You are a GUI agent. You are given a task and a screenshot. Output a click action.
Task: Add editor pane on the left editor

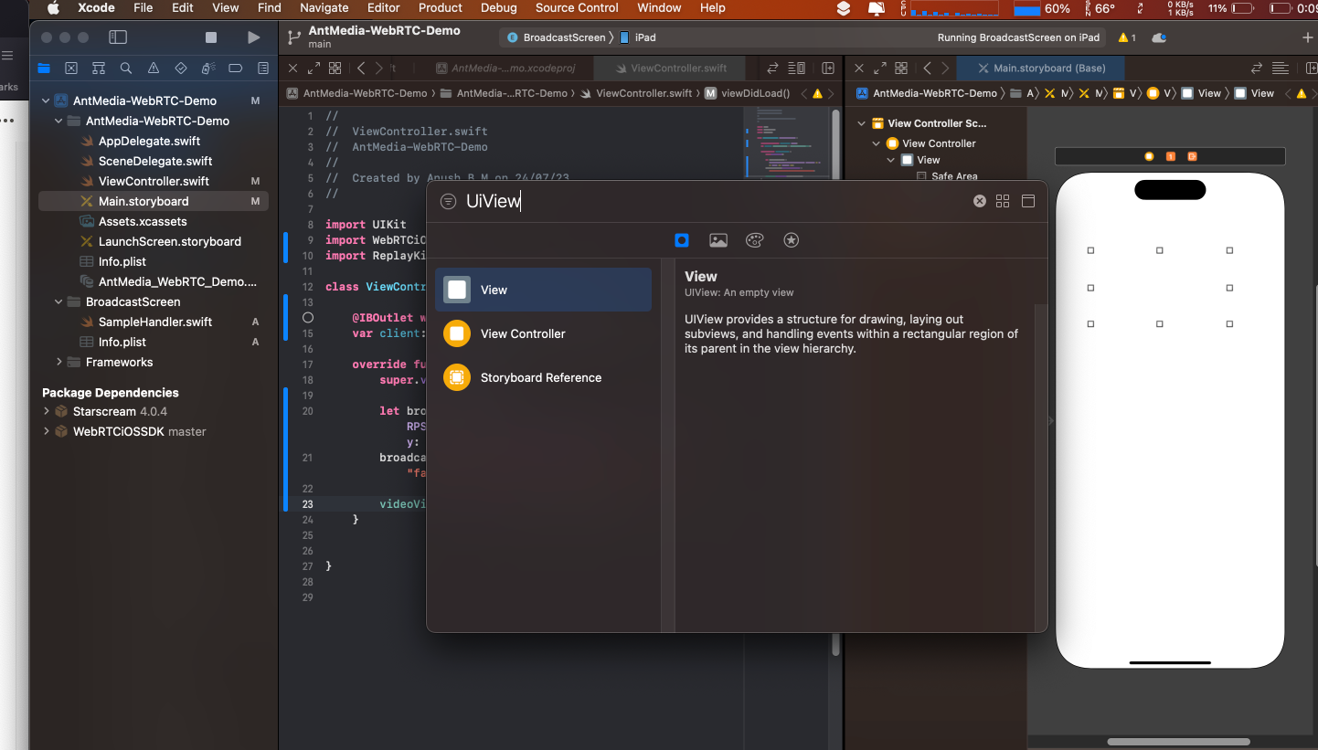click(828, 69)
